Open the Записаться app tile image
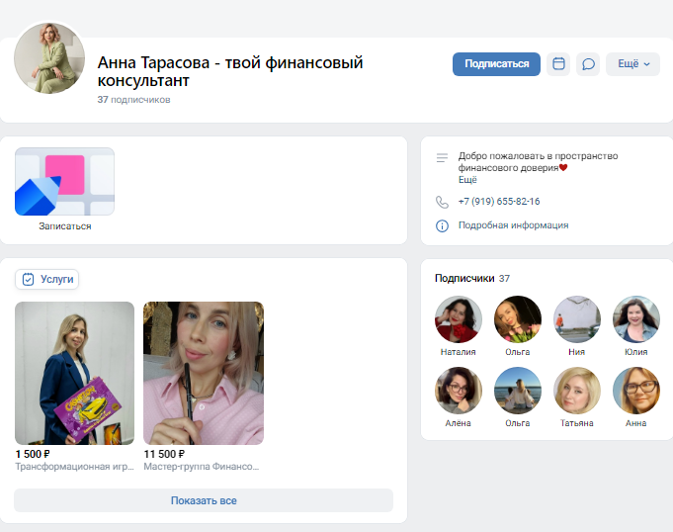Image resolution: width=673 pixels, height=532 pixels. tap(64, 181)
